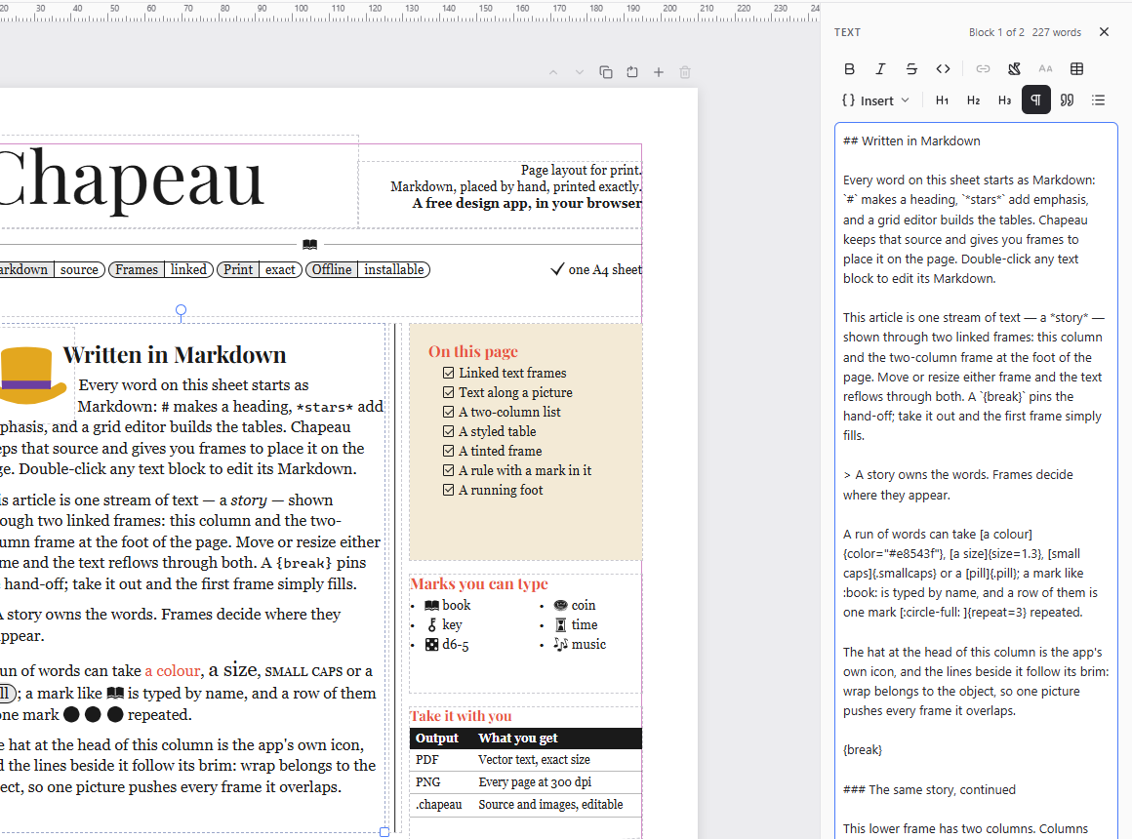Viewport: 1132px width, 839px height.
Task: Click the link icon in the Text toolbar
Action: point(983,69)
